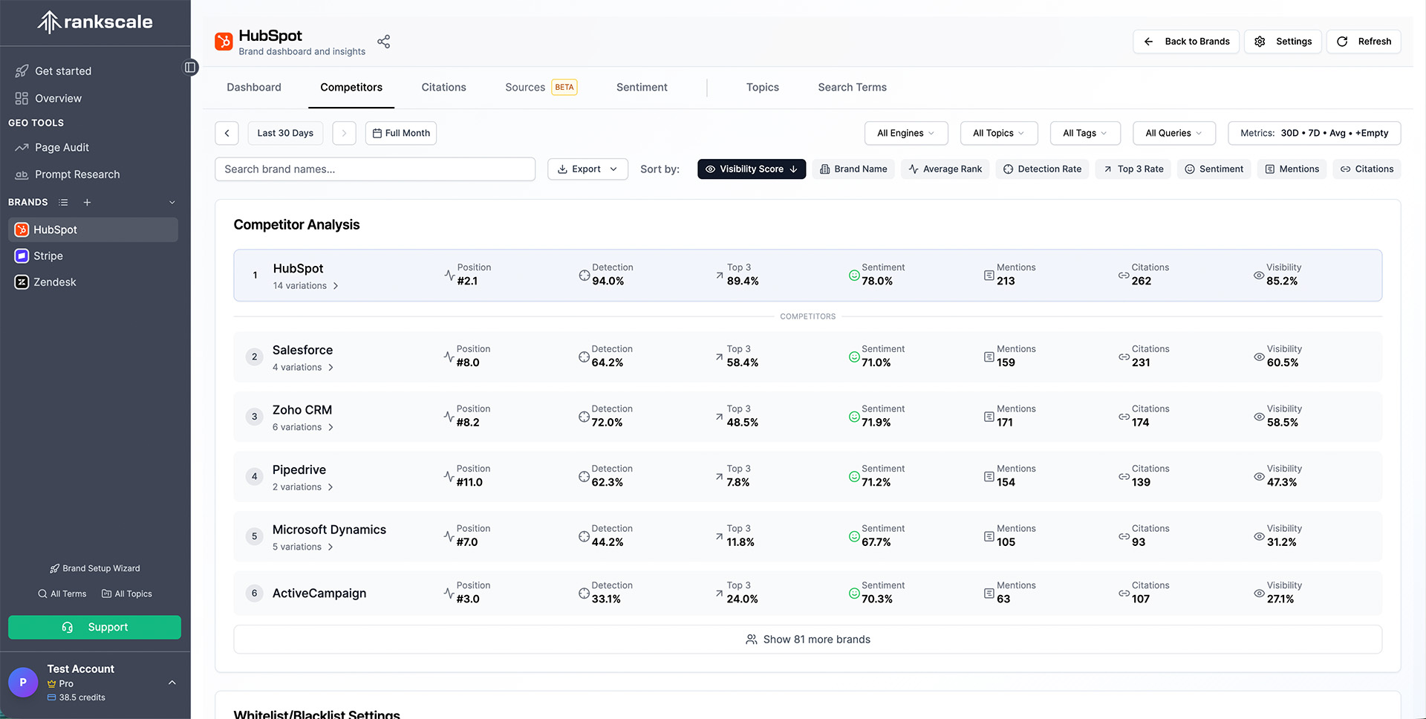Open the Share icon next to HubSpot header

click(x=383, y=42)
